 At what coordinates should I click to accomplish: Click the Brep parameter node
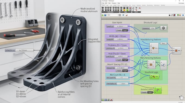pos(164,44)
